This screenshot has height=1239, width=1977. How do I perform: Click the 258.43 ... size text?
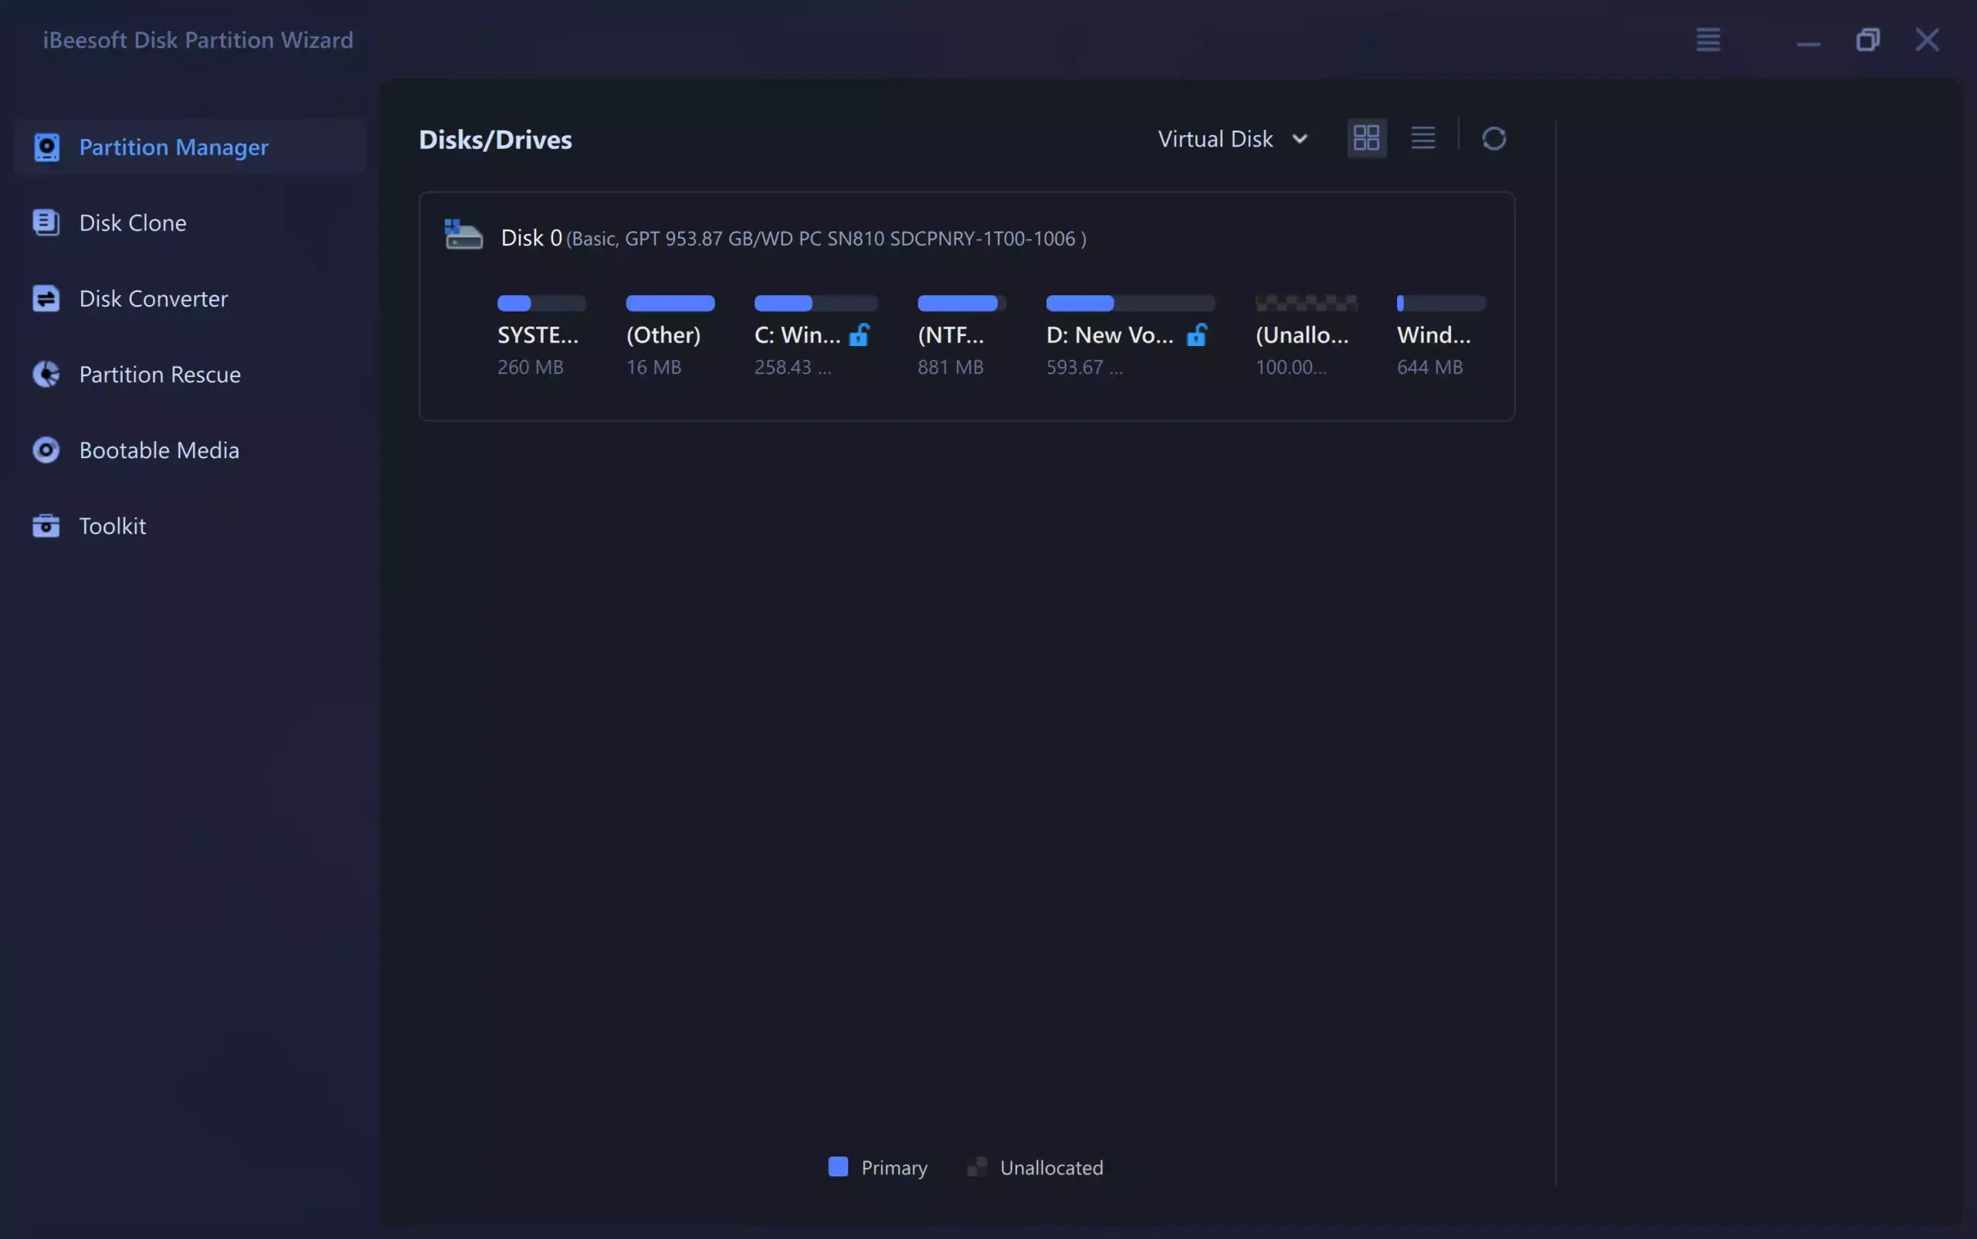coord(793,367)
